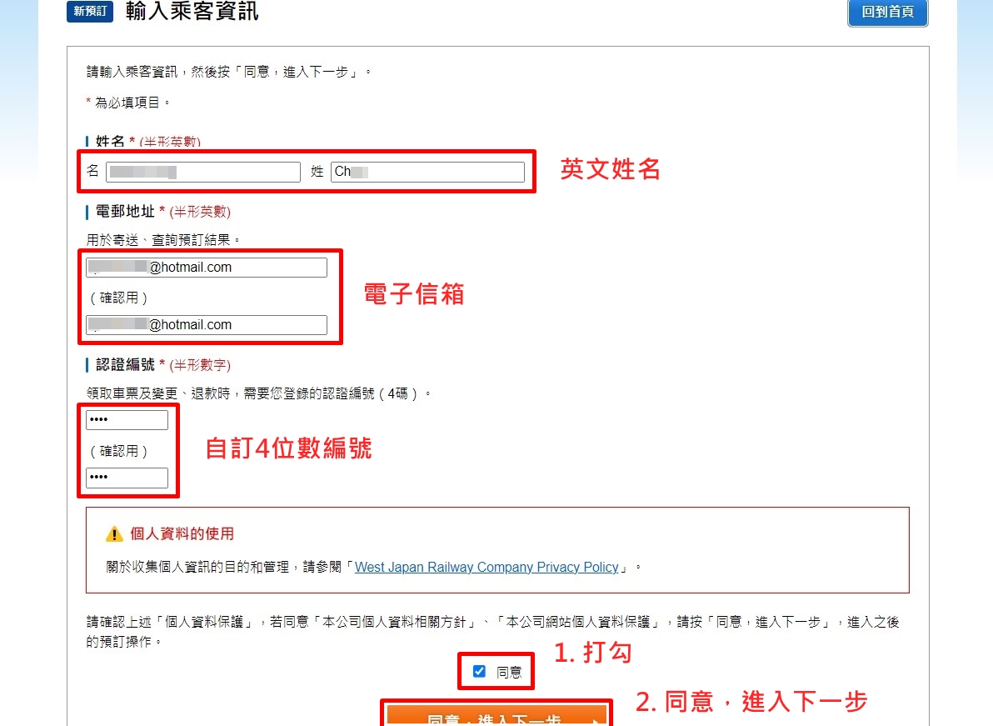Click the red 自訂4位數編號 annotation text
This screenshot has width=993, height=726.
[x=288, y=448]
